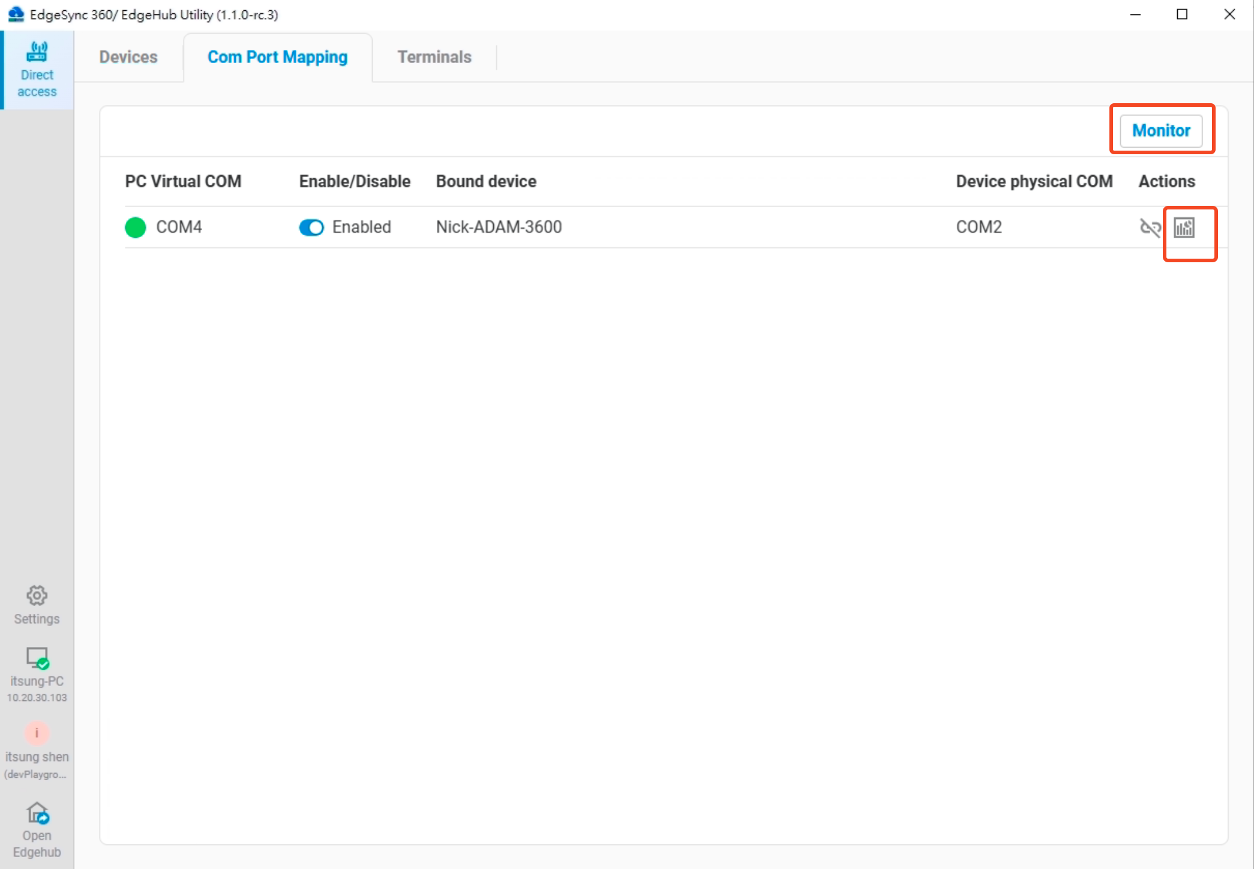Click the Monitor button

point(1160,130)
